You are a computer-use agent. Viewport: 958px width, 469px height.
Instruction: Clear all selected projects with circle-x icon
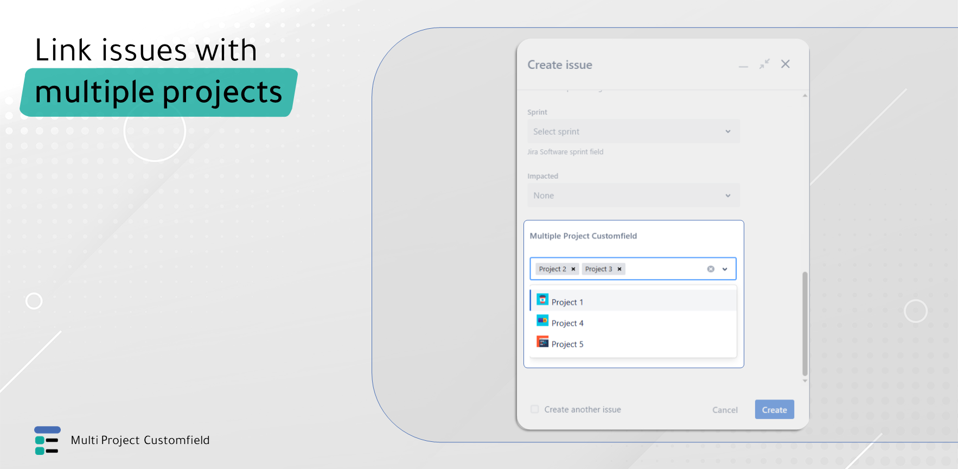pos(711,269)
